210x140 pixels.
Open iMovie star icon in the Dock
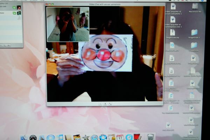coord(86,137)
